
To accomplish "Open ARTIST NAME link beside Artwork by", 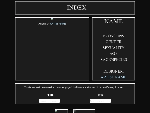I will (x=58, y=24).
